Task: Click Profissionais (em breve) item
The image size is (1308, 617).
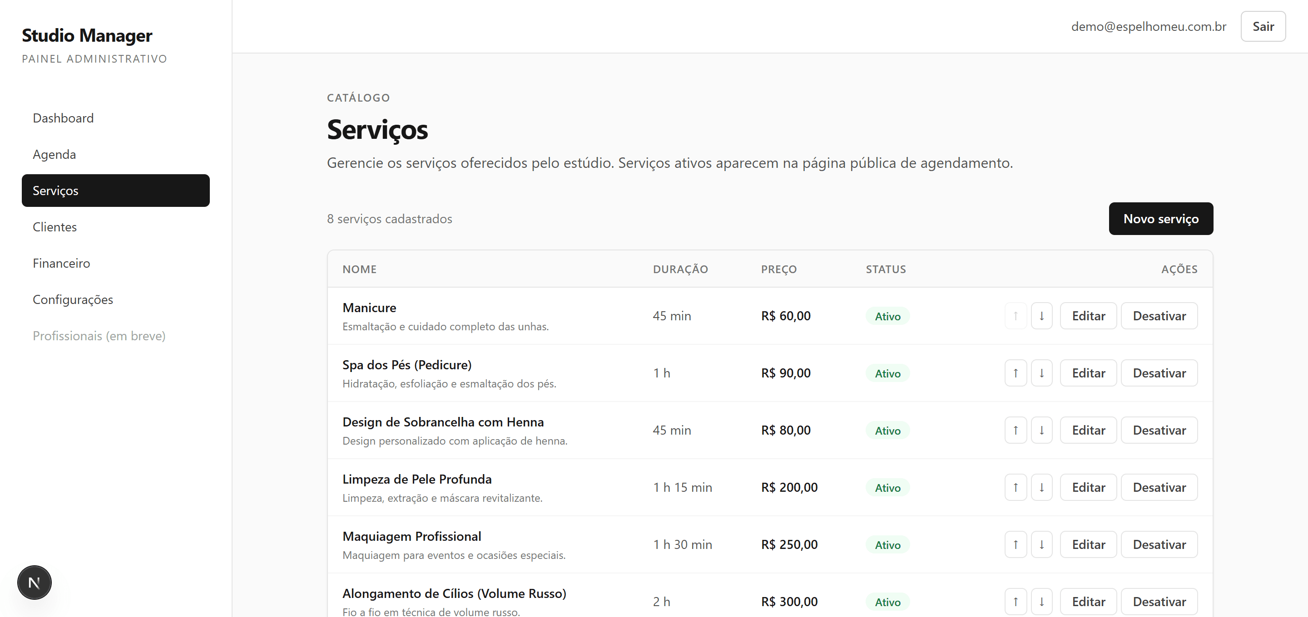Action: tap(116, 336)
